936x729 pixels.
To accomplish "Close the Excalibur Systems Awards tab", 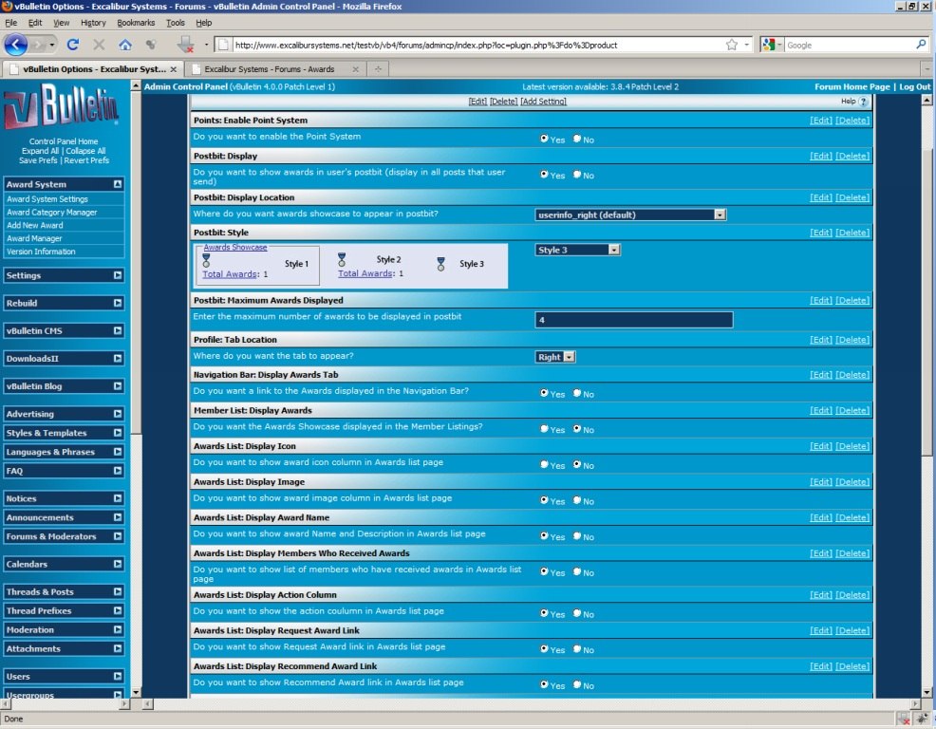I will pyautogui.click(x=356, y=69).
